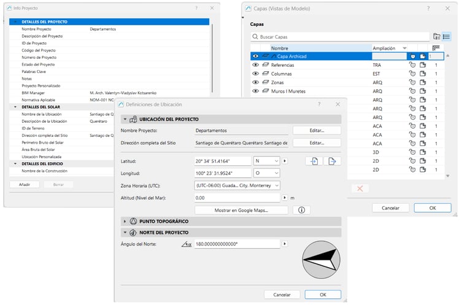
Task: Click the Norte del Proyecto section icon
Action: tap(133, 232)
